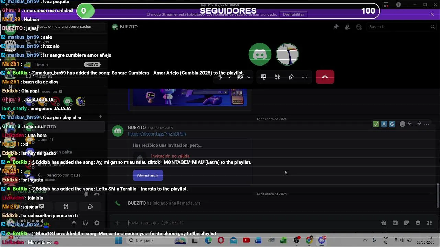Open the emoji picker
The width and height of the screenshot is (440, 247).
click(418, 223)
